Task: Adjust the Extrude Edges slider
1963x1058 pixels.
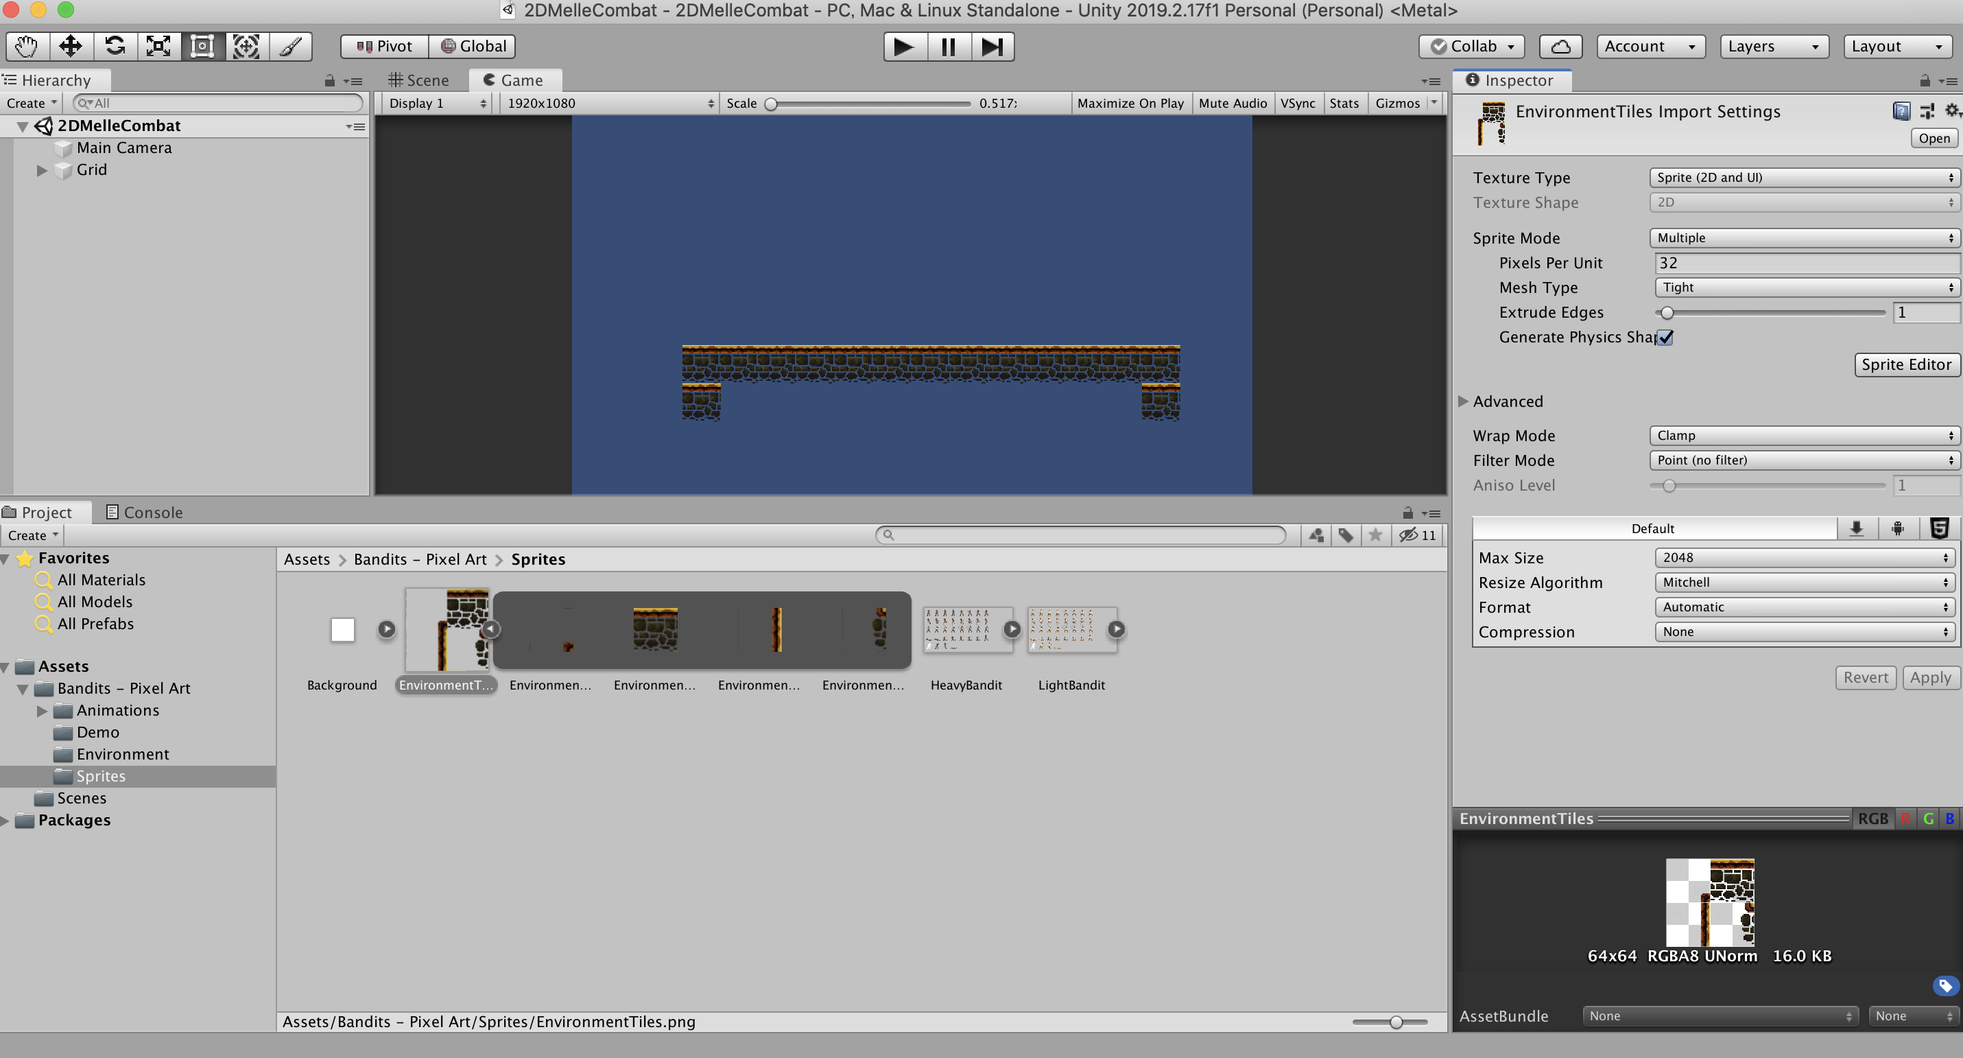Action: click(x=1667, y=312)
